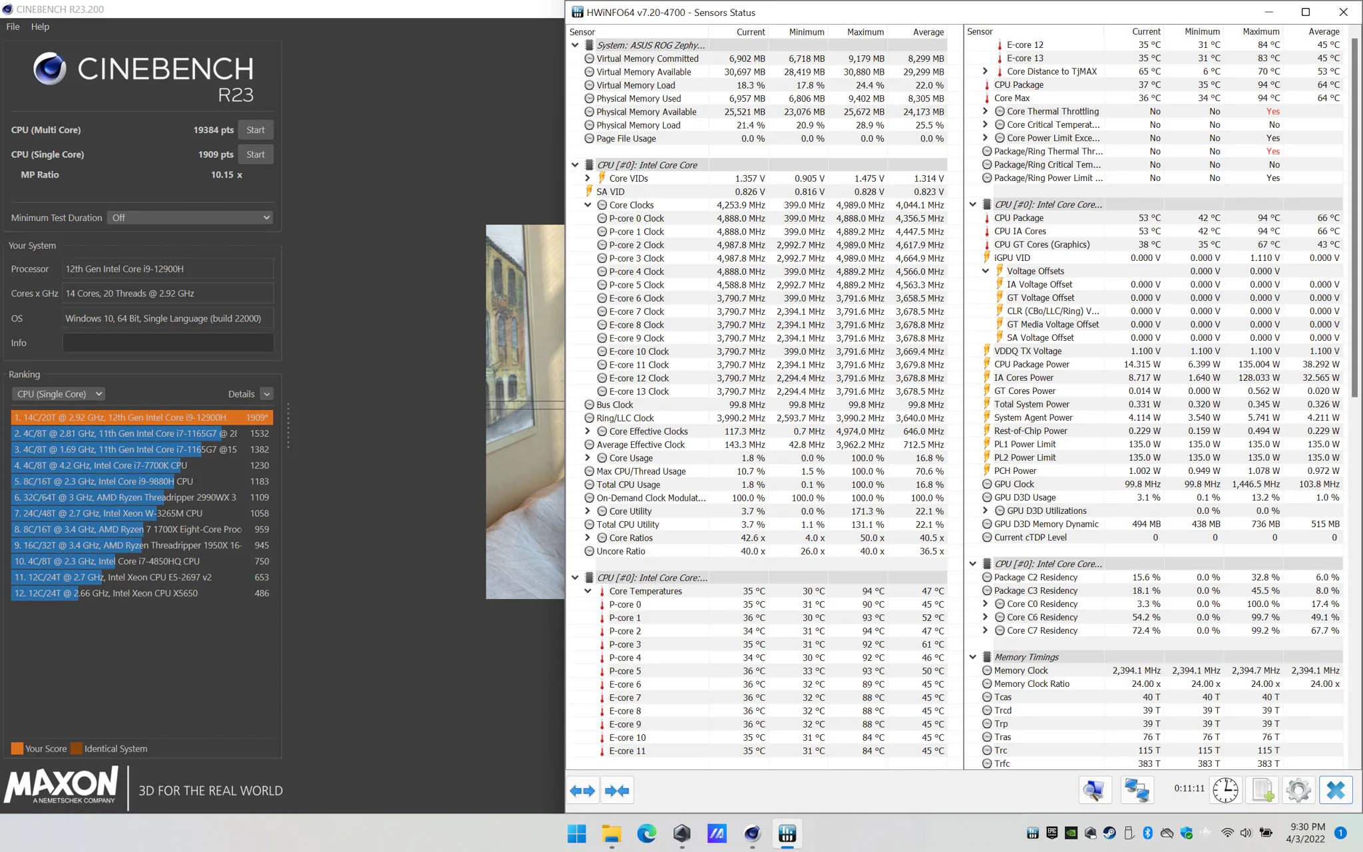Open Epic Games tray icon
1363x852 pixels.
click(x=1052, y=833)
